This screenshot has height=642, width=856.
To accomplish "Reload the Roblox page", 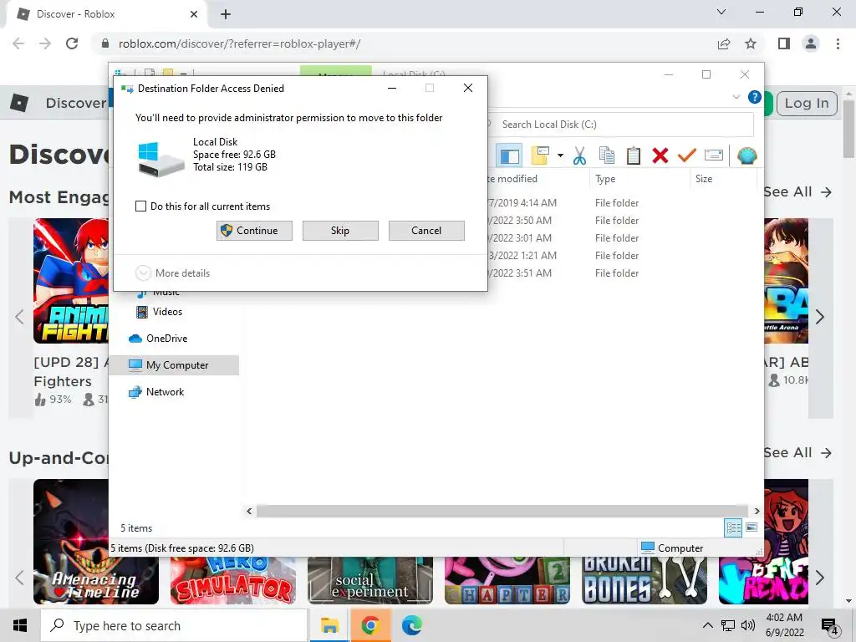I will (x=72, y=43).
